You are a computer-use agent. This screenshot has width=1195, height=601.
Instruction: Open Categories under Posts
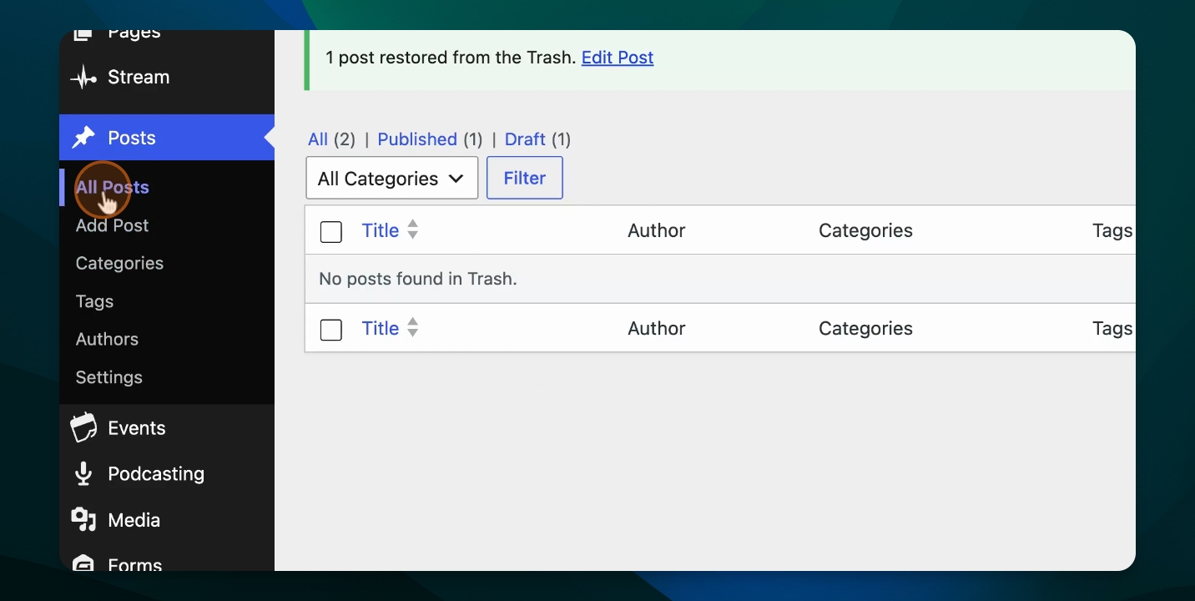point(119,263)
